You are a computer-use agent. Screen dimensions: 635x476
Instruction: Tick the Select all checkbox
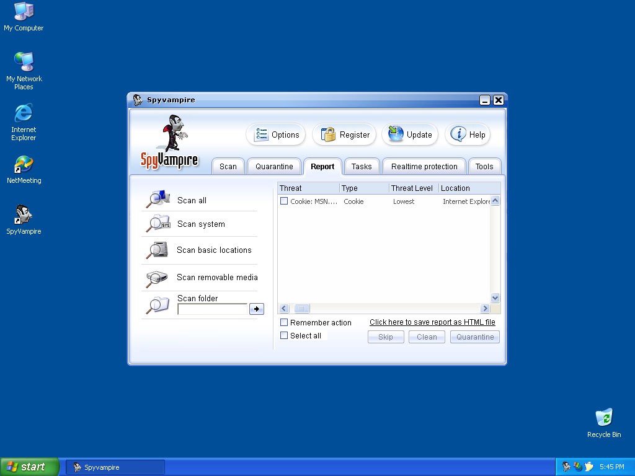[284, 335]
